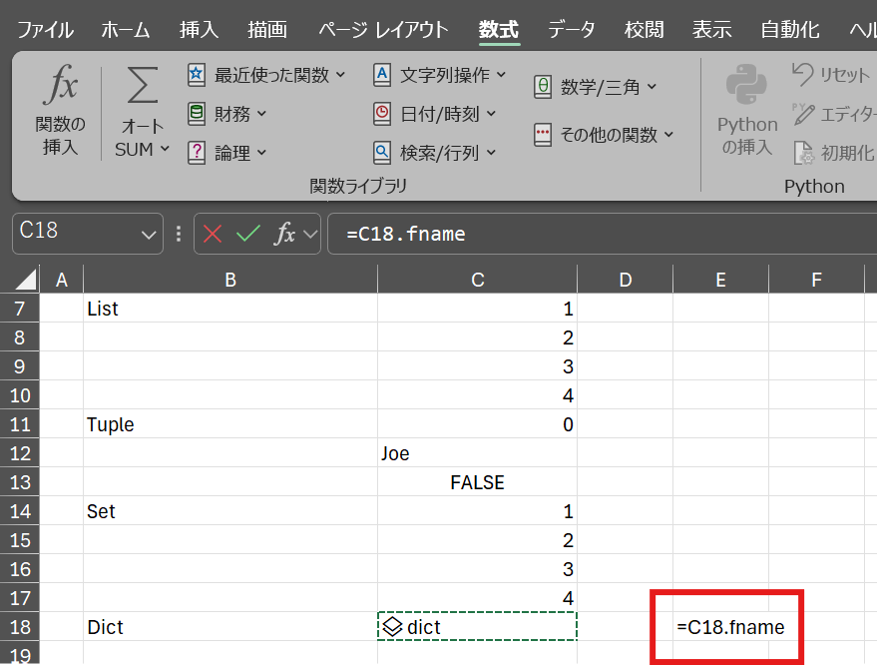Expand the dropdown next to formula bar fx
877x665 pixels.
pyautogui.click(x=310, y=234)
